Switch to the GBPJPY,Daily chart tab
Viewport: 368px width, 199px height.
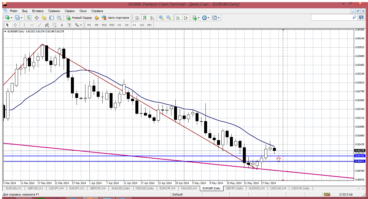(234, 188)
